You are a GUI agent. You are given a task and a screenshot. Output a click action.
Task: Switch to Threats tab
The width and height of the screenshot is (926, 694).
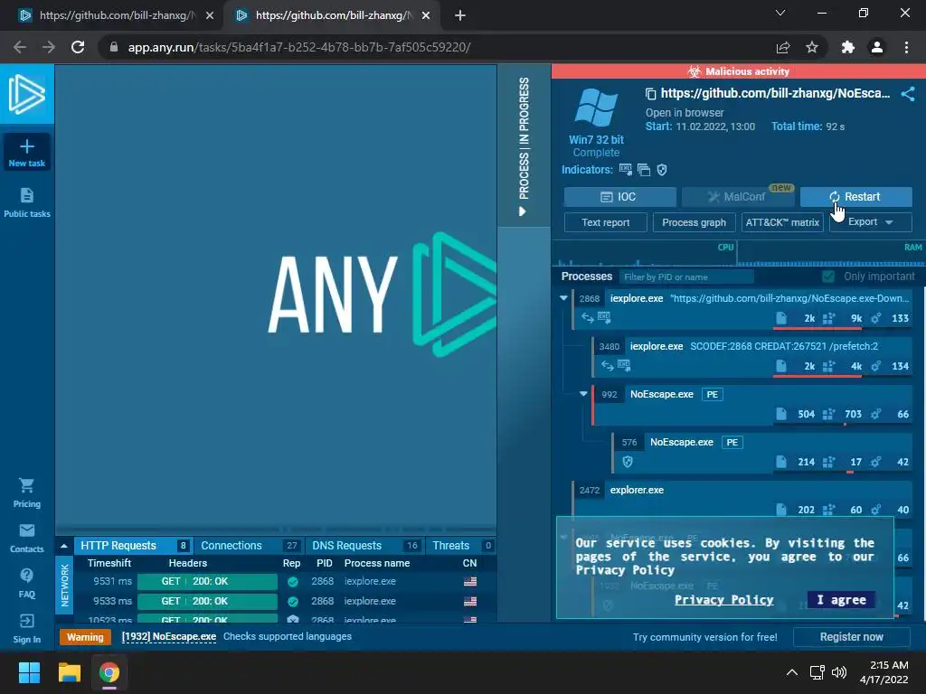pos(461,545)
